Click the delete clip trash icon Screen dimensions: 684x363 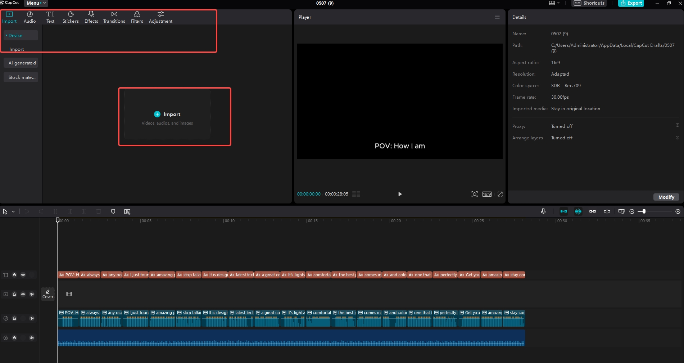(99, 211)
